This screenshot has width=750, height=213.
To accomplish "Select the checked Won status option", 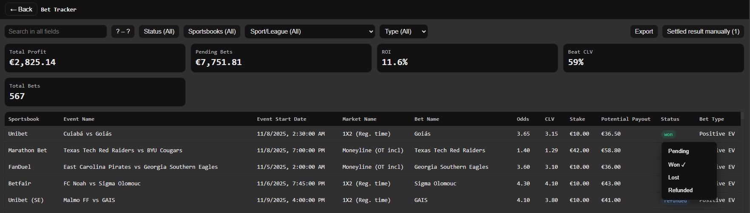I will pyautogui.click(x=677, y=165).
